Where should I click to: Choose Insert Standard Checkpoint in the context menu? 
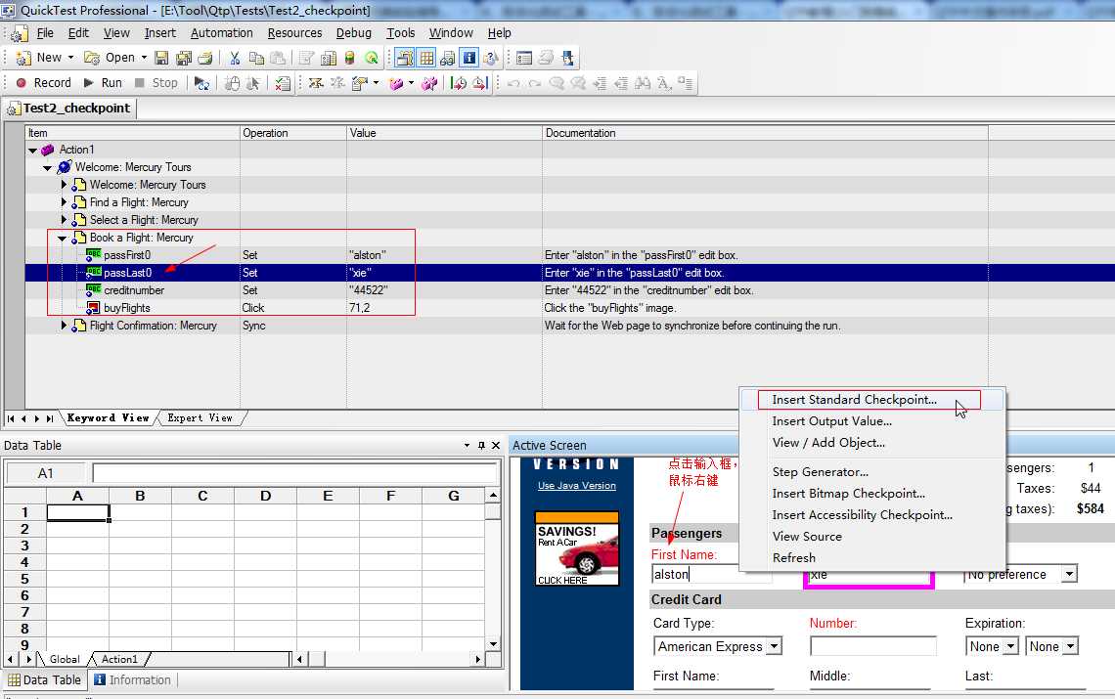coord(854,400)
